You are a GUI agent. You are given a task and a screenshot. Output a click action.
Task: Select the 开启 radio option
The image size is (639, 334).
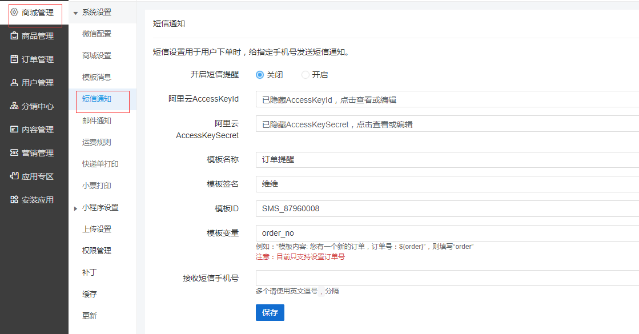tap(306, 75)
